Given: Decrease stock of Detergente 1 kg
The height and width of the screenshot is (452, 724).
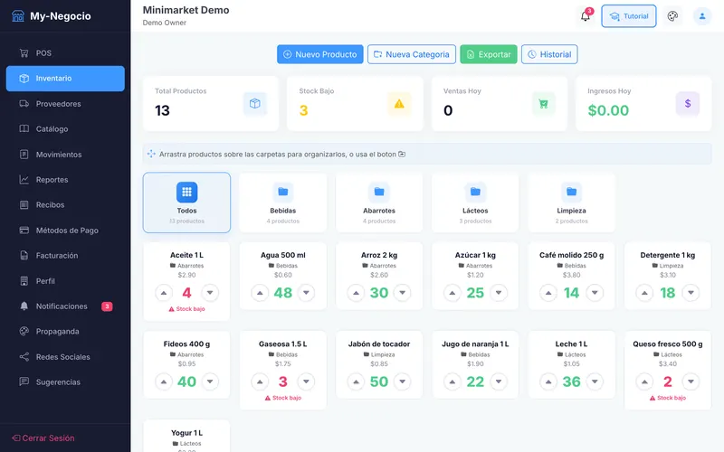Looking at the screenshot, I should (x=691, y=292).
